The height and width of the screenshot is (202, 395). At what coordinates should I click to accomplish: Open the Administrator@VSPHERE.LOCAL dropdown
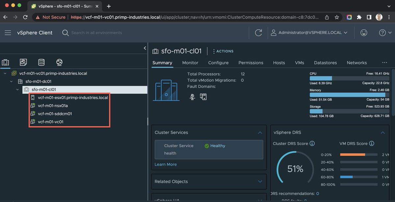coord(309,33)
